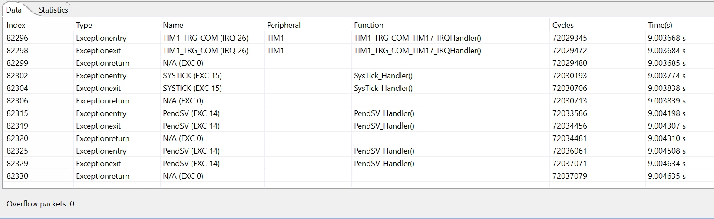Select row with index 82298
This screenshot has height=219, width=714.
(x=358, y=50)
